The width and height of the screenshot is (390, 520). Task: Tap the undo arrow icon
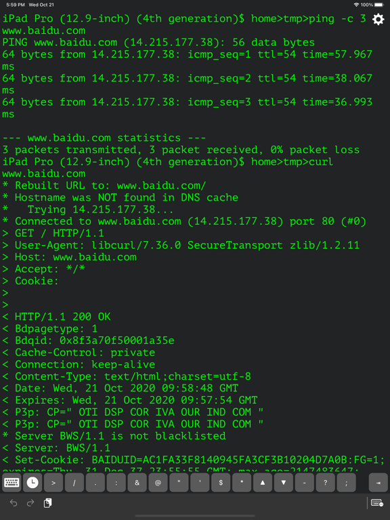(x=14, y=503)
